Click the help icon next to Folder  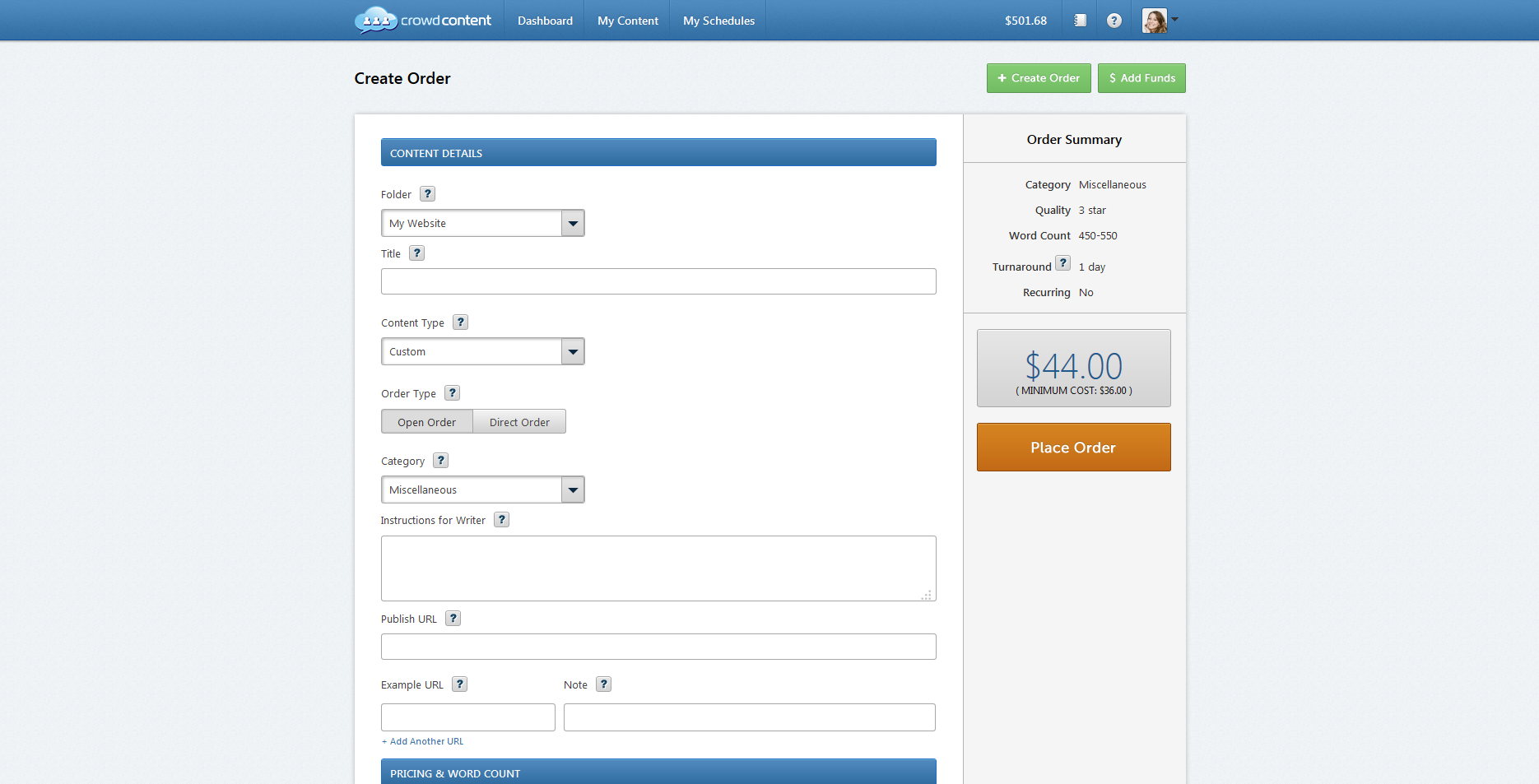tap(427, 194)
